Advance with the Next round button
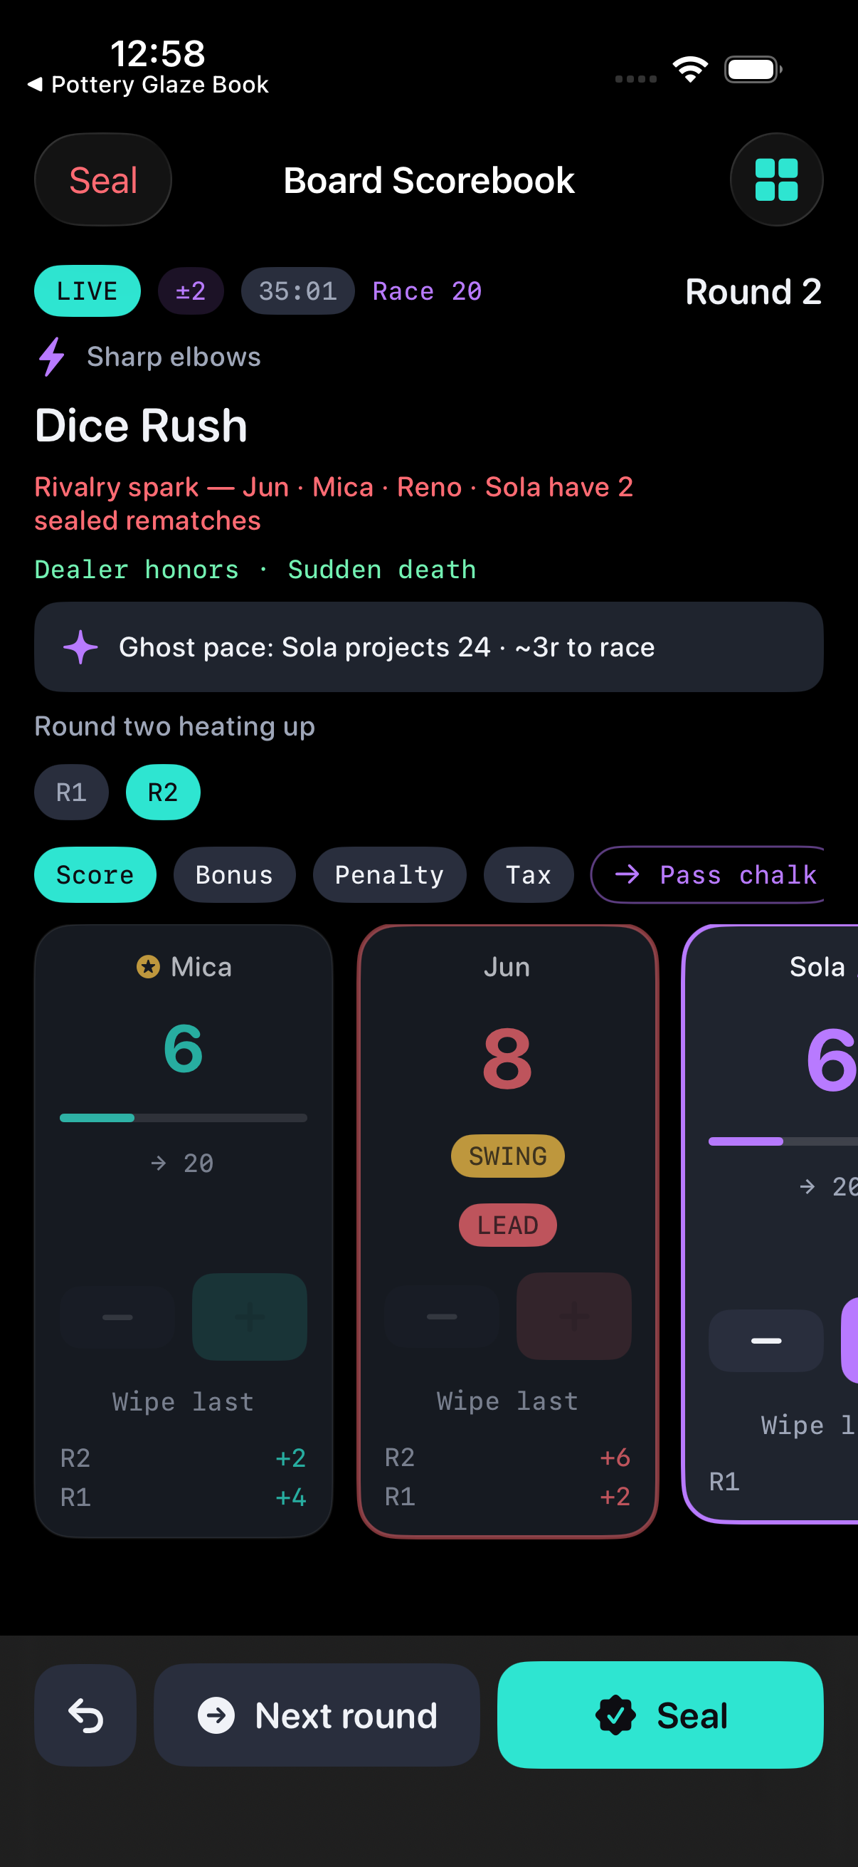This screenshot has width=858, height=1867. tap(317, 1715)
